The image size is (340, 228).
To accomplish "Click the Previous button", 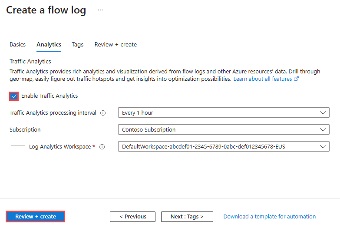I will click(x=132, y=216).
